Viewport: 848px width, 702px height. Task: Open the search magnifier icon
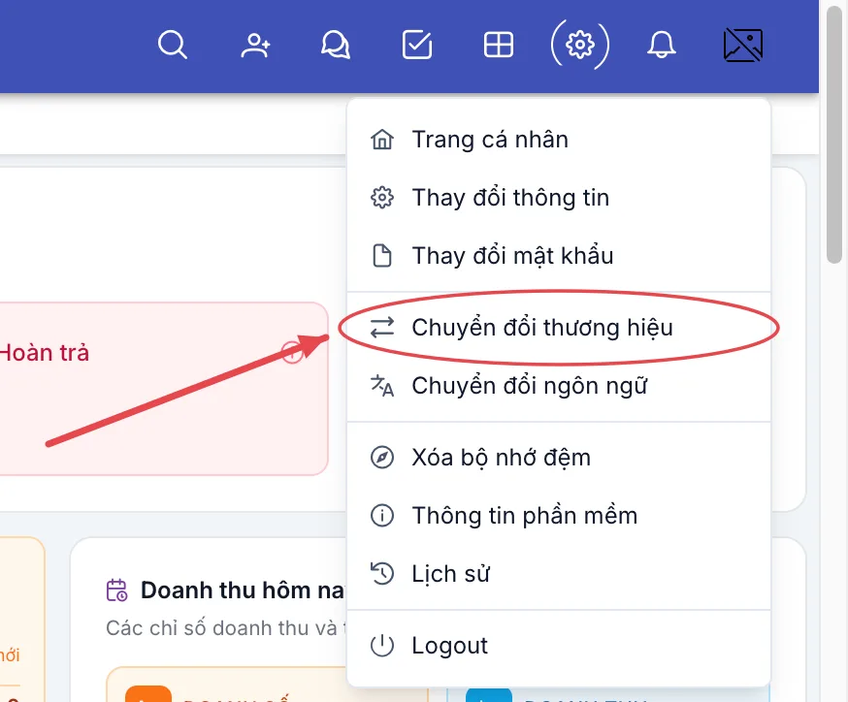point(173,45)
